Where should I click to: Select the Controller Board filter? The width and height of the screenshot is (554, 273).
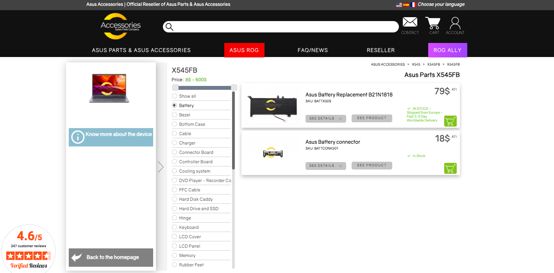pyautogui.click(x=175, y=162)
